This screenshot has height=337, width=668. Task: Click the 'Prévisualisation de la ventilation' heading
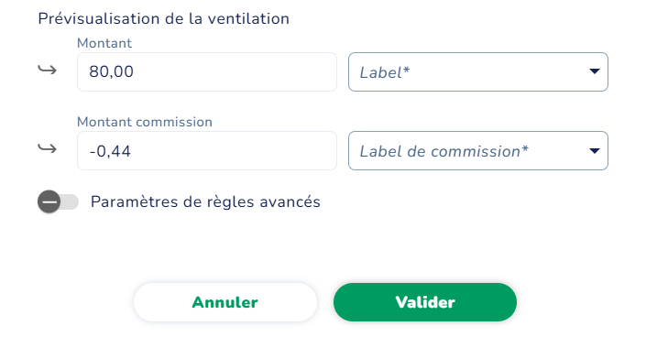[x=164, y=18]
